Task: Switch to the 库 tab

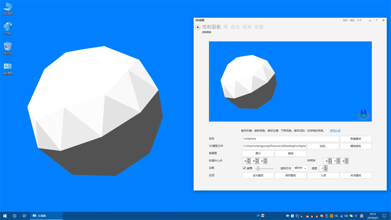Action: tap(225, 27)
